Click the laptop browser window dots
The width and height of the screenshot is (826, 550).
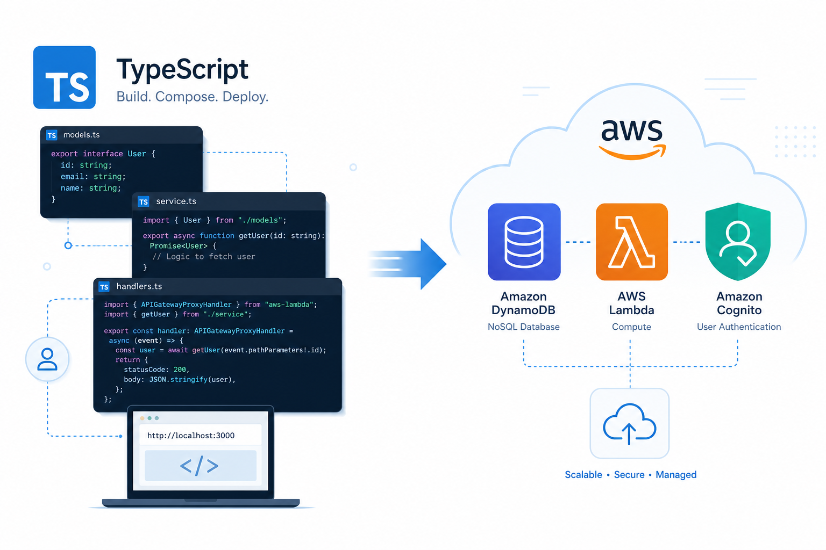tap(149, 418)
